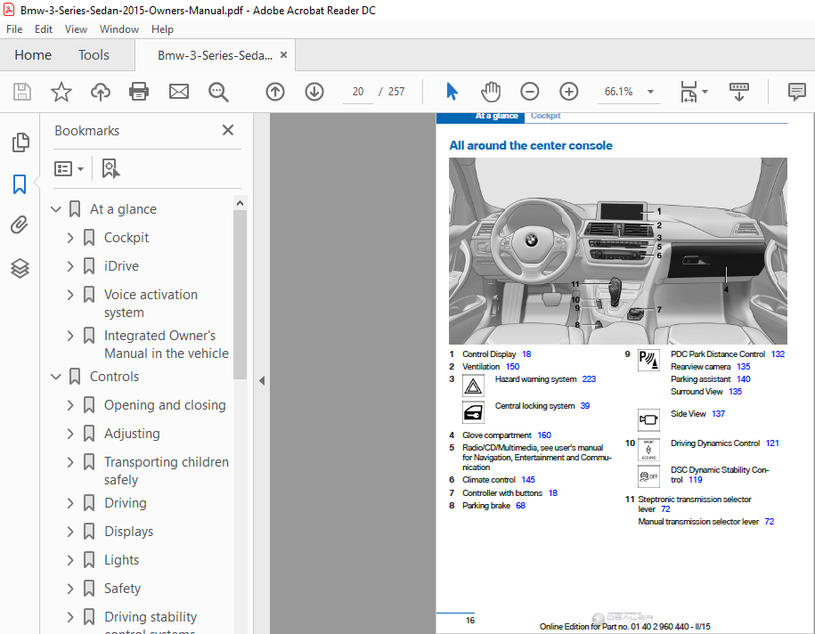Click the Cockpit link in page header
The width and height of the screenshot is (815, 634).
[x=545, y=116]
